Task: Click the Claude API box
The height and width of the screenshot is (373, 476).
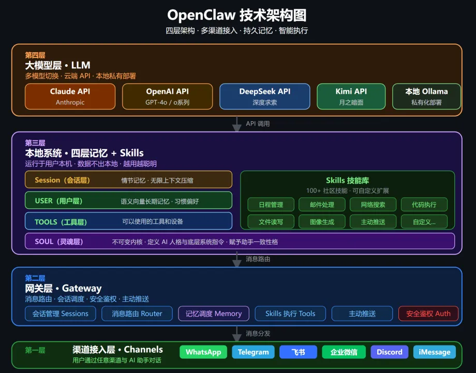Action: pyautogui.click(x=70, y=96)
